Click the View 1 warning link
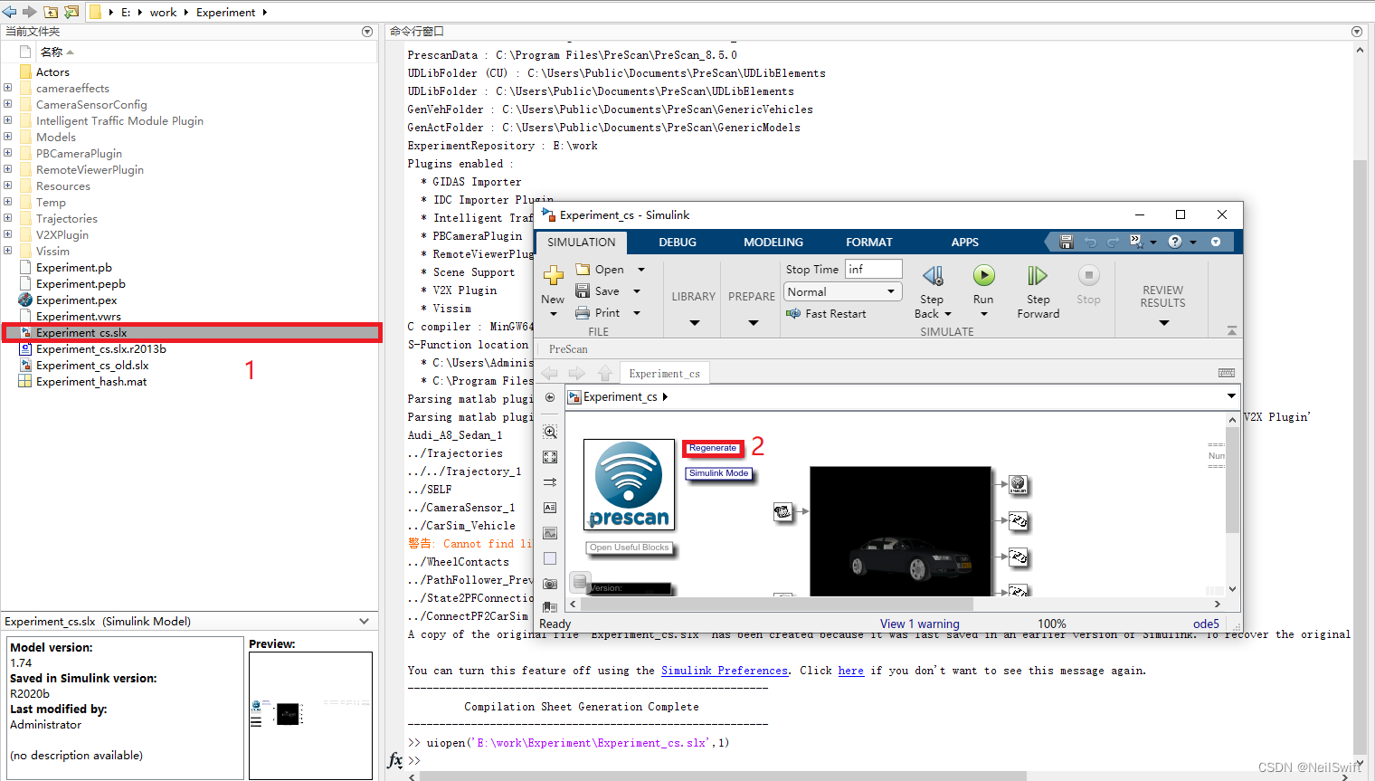The width and height of the screenshot is (1375, 781). pyautogui.click(x=920, y=624)
